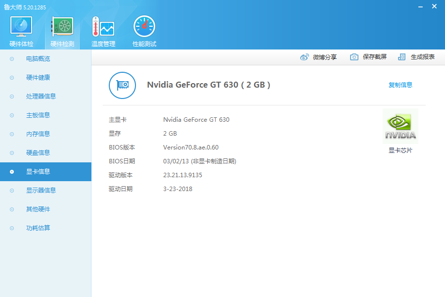
Task: Open 其他硬件 in sidebar
Action: [x=38, y=209]
